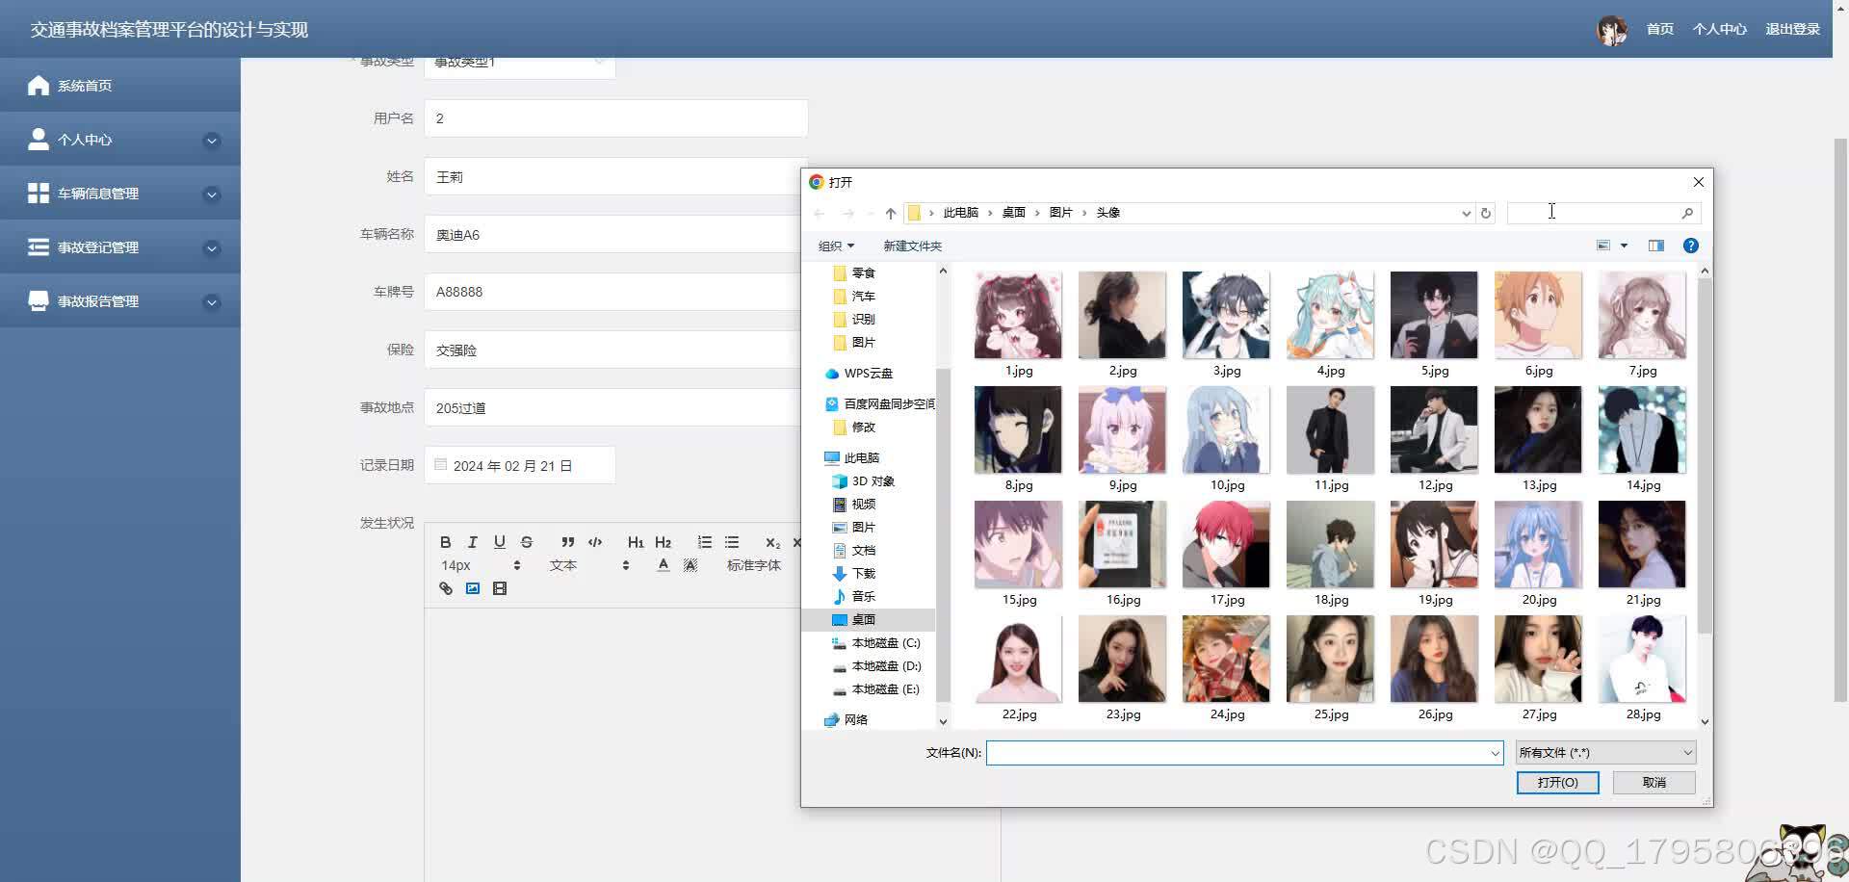Open the 组织 dropdown in dialog
Screen dimensions: 1849x882
coord(836,246)
